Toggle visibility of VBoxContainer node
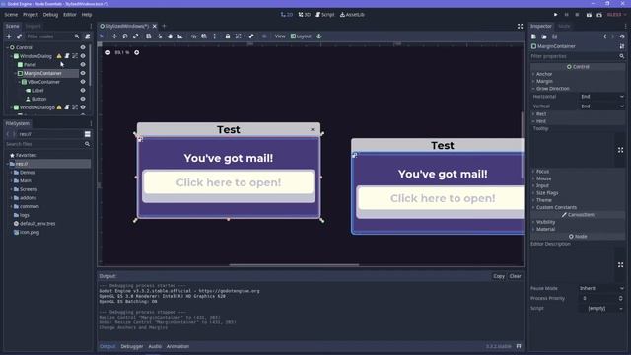The width and height of the screenshot is (631, 355). pos(83,82)
